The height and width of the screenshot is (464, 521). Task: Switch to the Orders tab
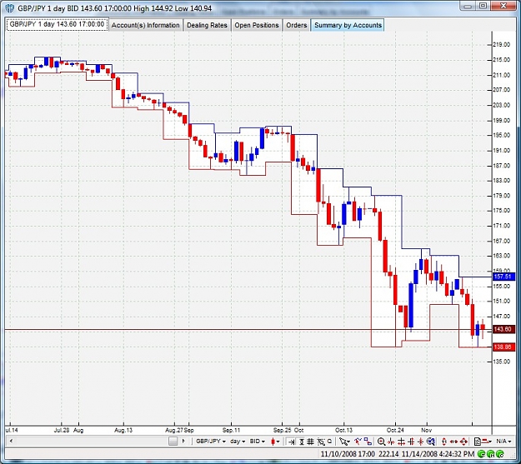(x=297, y=25)
